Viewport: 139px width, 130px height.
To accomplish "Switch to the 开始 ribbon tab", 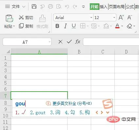I will [x=94, y=7].
